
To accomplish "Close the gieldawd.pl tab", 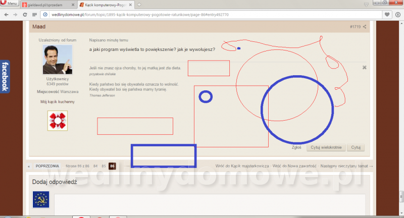I will 73,5.
